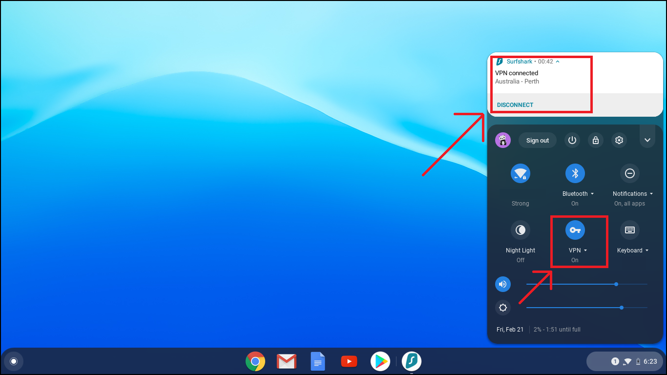Image resolution: width=667 pixels, height=375 pixels.
Task: Toggle the Wi-Fi network button
Action: click(521, 173)
